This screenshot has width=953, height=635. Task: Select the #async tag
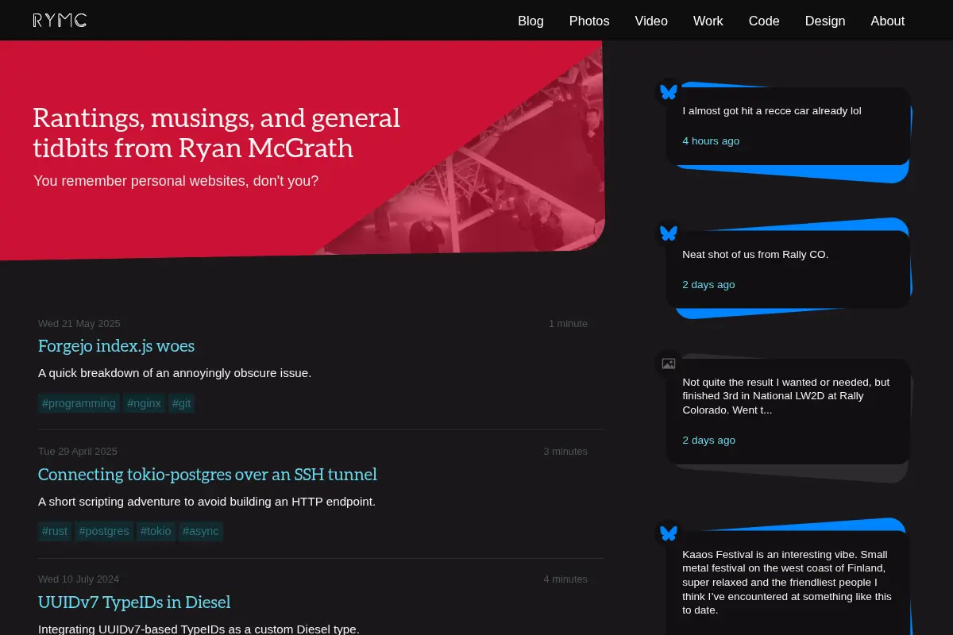click(200, 531)
